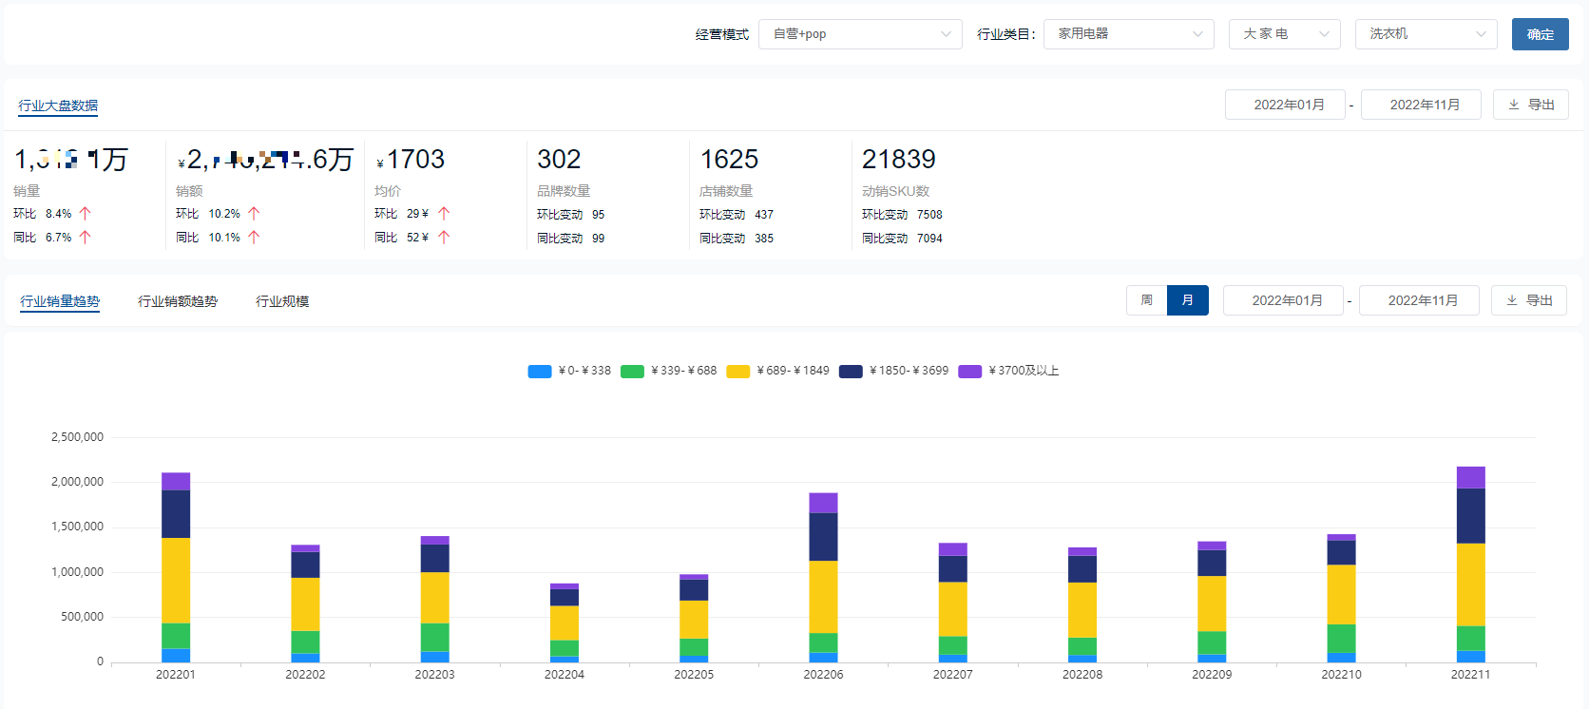This screenshot has height=709, width=1589.
Task: Click the 销额 环比 10.2% up arrow
Action: click(254, 214)
